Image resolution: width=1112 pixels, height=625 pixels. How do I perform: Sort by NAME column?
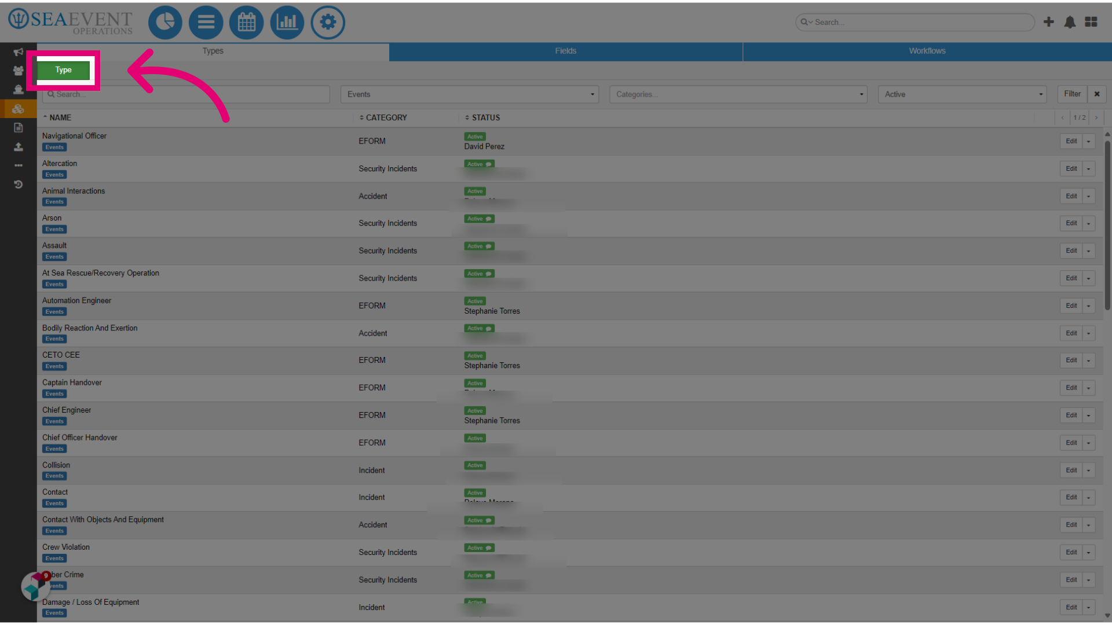pos(57,117)
